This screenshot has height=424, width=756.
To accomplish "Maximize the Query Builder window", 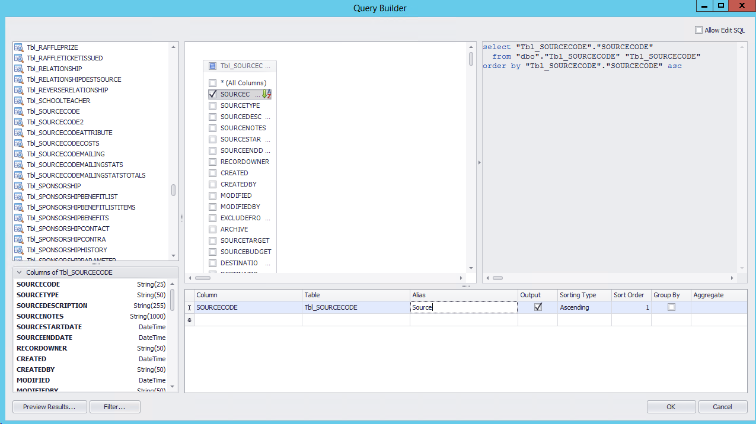I will 720,5.
